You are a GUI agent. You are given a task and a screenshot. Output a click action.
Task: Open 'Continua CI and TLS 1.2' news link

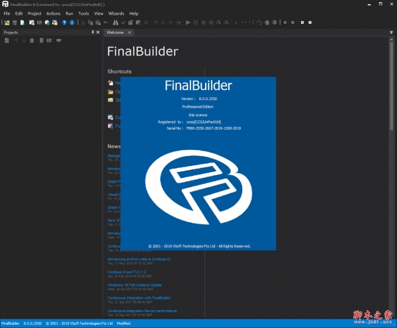point(127,272)
